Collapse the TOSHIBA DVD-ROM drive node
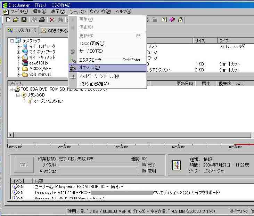This screenshot has height=216, width=254. point(11,89)
